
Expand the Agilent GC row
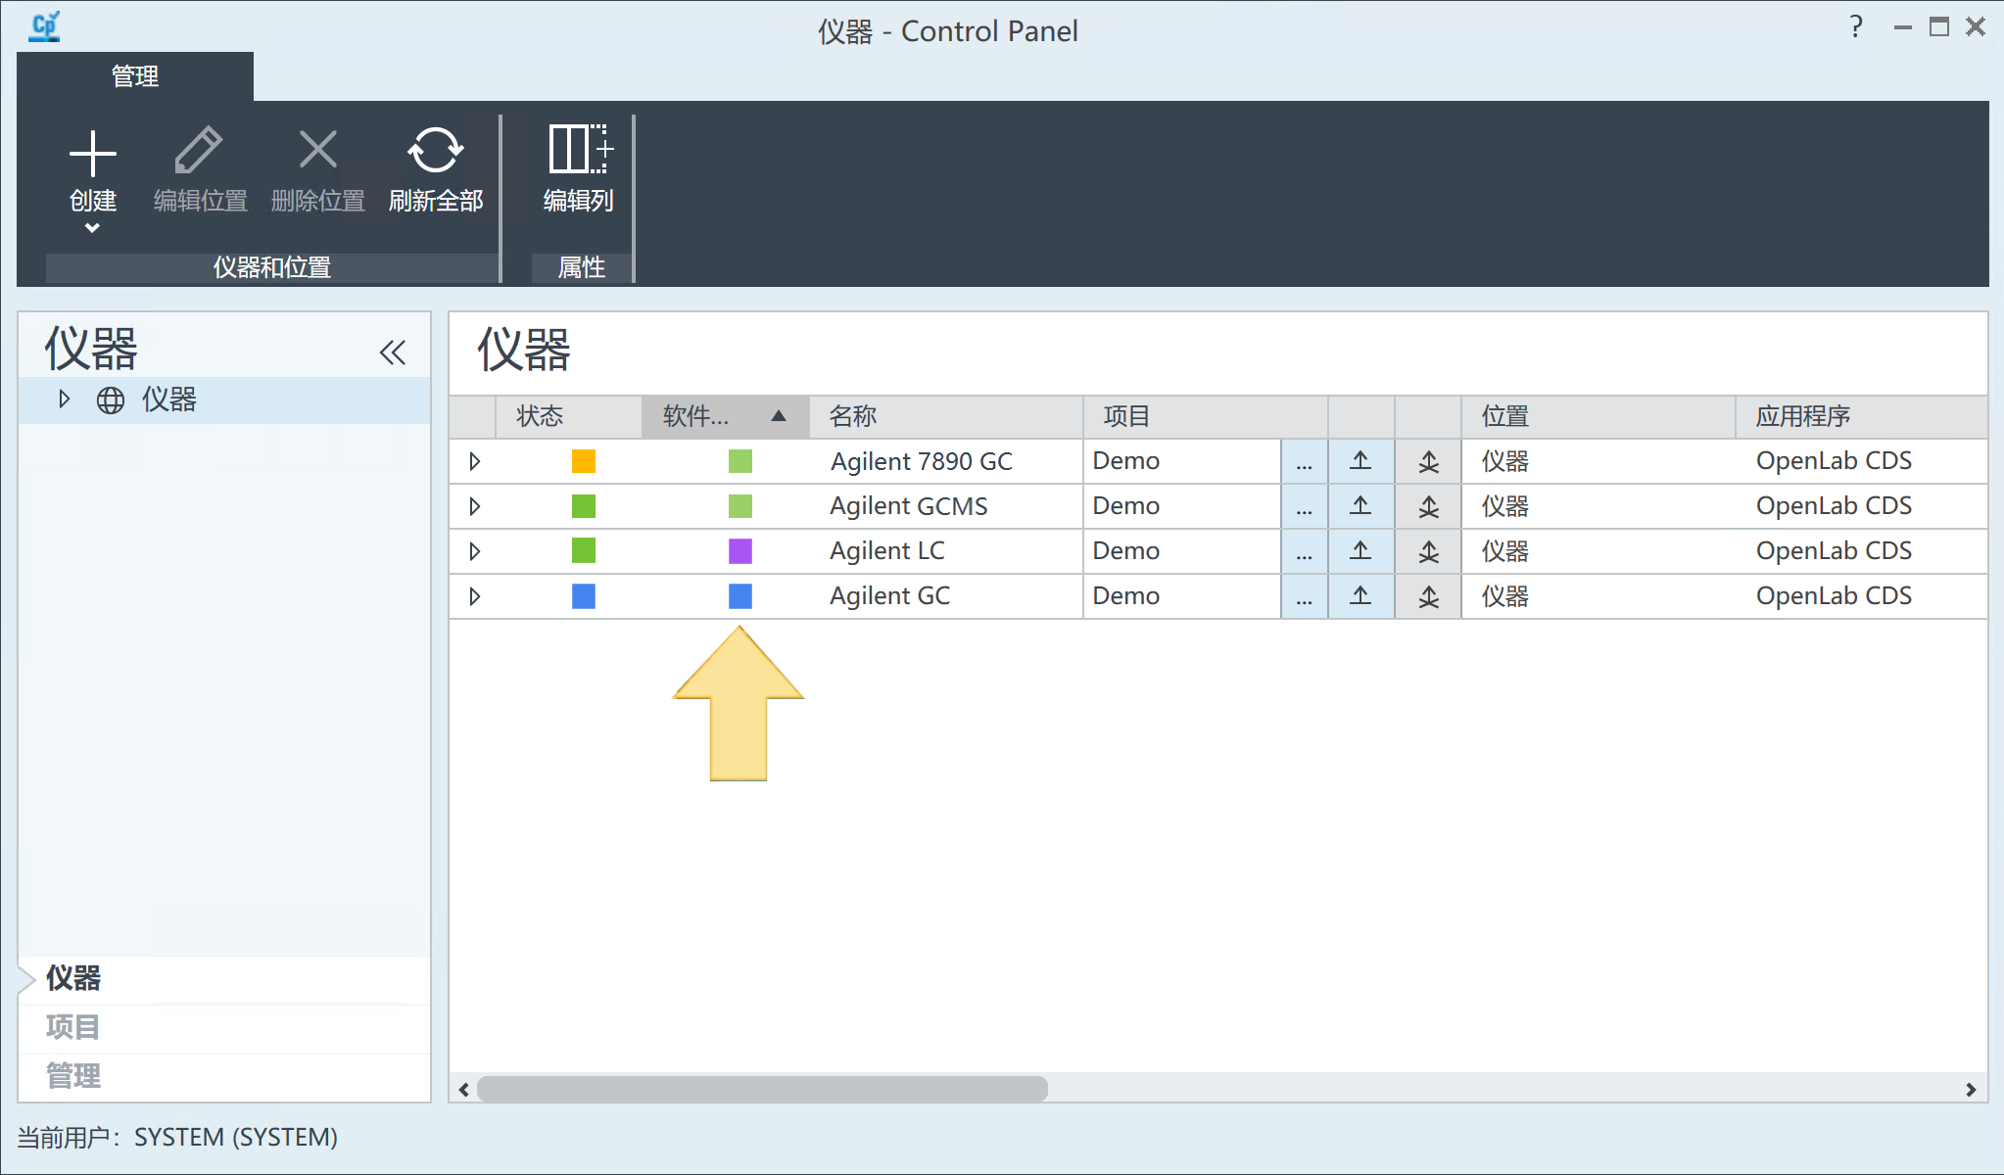pos(475,596)
